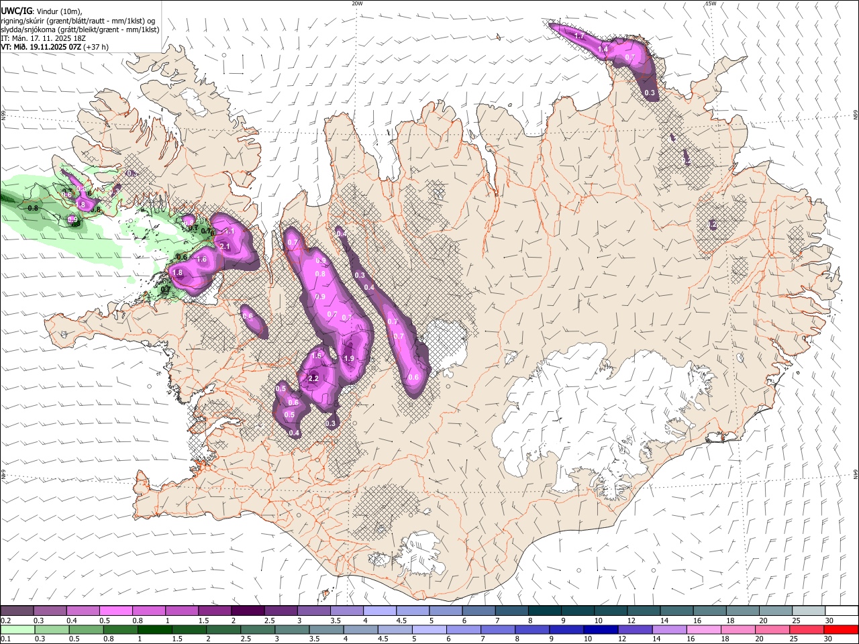
Task: Click the light pink swatch at 16 on the rain scale
Action: tap(703, 629)
